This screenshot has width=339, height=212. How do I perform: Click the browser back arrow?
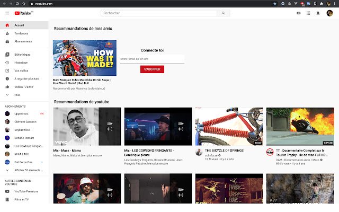click(x=4, y=4)
